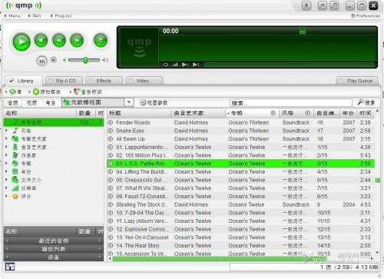
Task: Select the third filter button before the combo box
Action: click(x=51, y=103)
